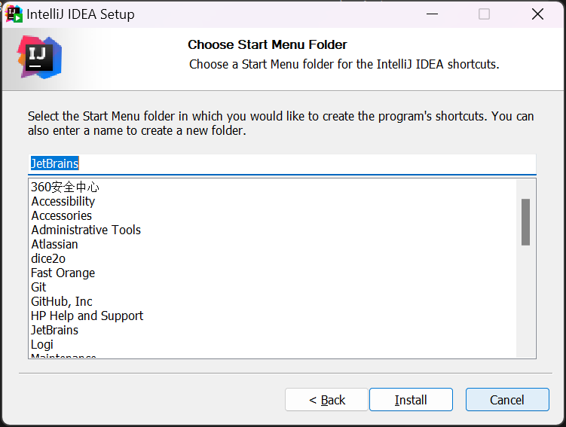Click the folder list scrollbar thumb
The width and height of the screenshot is (566, 427).
pyautogui.click(x=525, y=221)
